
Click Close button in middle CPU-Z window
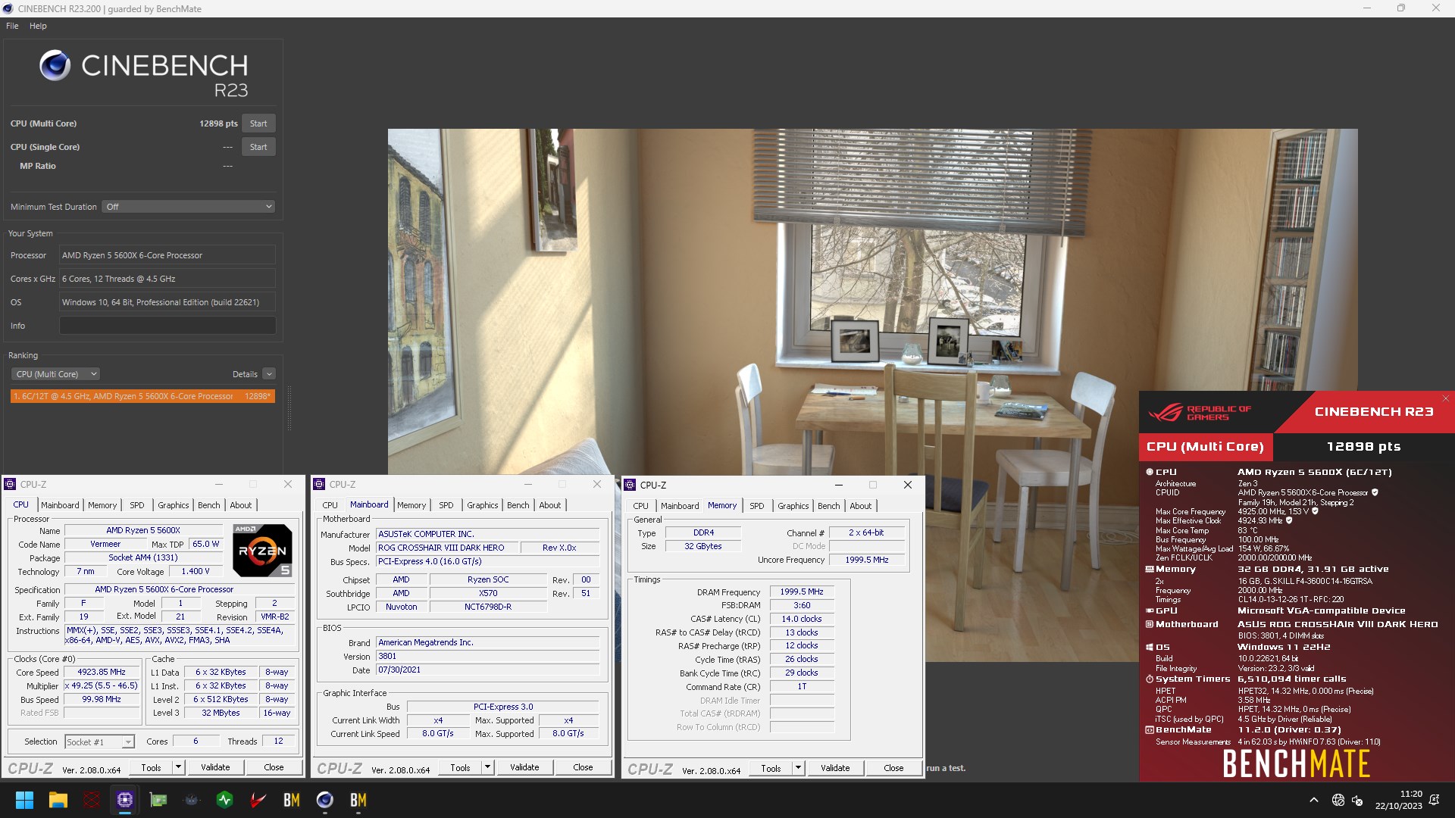pyautogui.click(x=583, y=767)
